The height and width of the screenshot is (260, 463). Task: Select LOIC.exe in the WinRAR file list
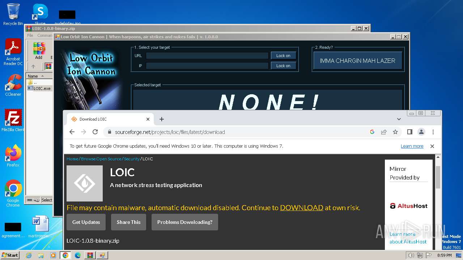click(39, 88)
